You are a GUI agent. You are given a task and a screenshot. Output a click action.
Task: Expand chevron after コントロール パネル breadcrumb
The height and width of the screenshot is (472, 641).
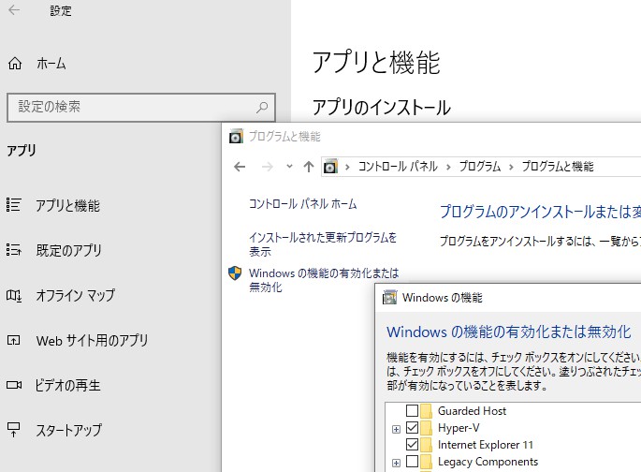(x=448, y=167)
